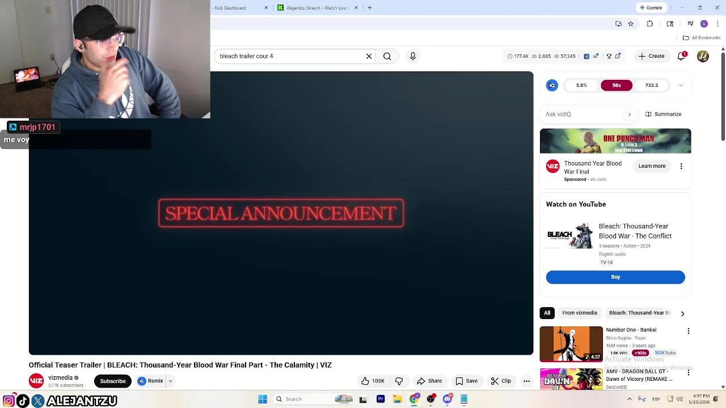Click Learn more on VIZ ad
Image resolution: width=726 pixels, height=408 pixels.
[652, 166]
